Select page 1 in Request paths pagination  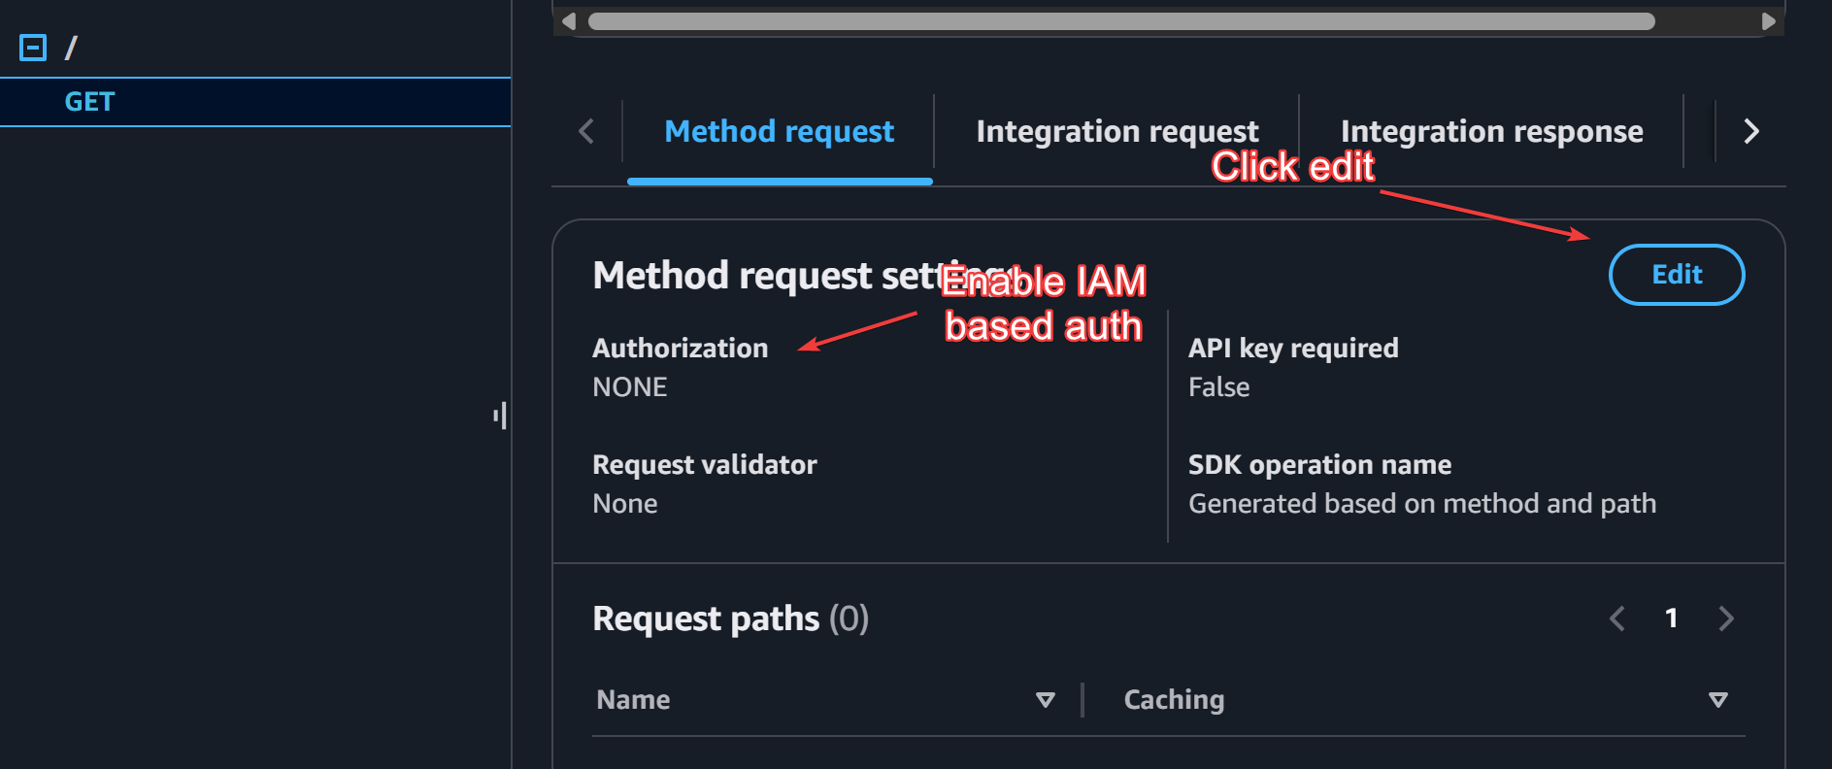(1671, 619)
